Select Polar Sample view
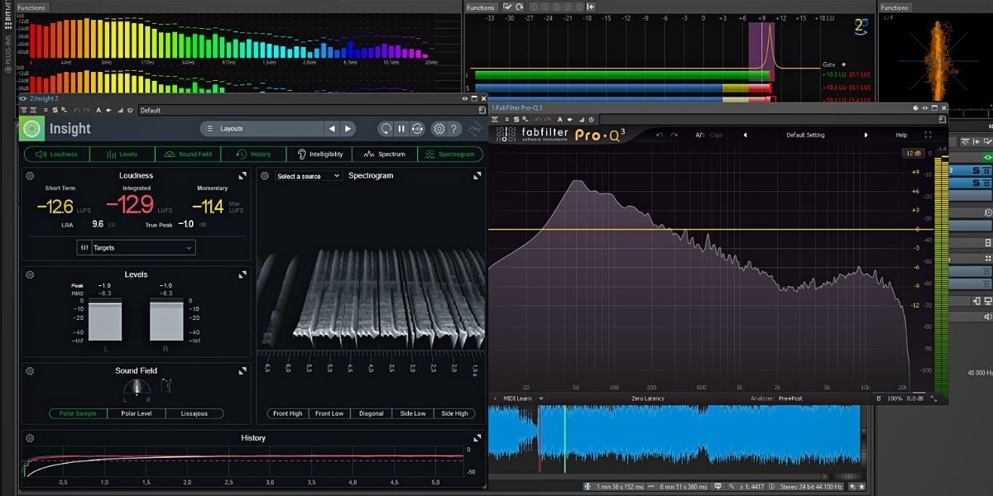The height and width of the screenshot is (496, 993). [x=78, y=413]
